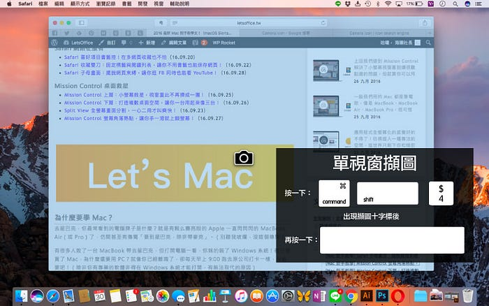
Task: Open the 輔助說明 menu
Action: pos(180,3)
